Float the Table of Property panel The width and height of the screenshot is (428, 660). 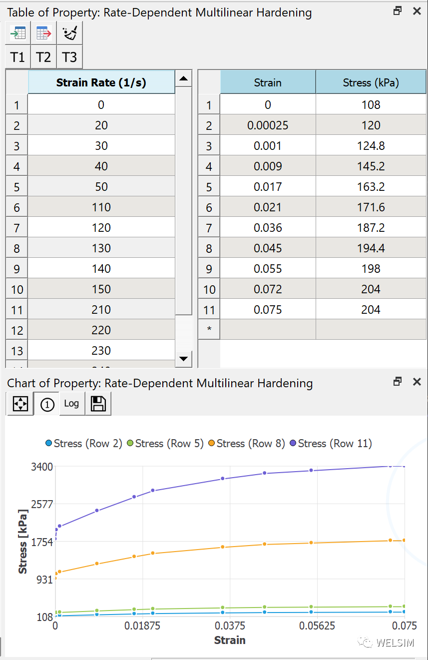coord(398,11)
